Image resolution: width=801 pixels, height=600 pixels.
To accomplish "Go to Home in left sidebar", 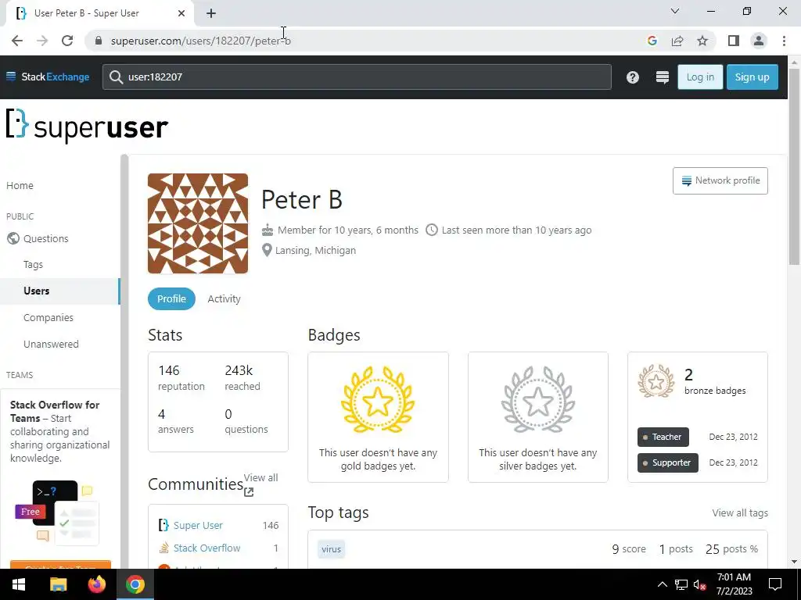I will coord(20,186).
